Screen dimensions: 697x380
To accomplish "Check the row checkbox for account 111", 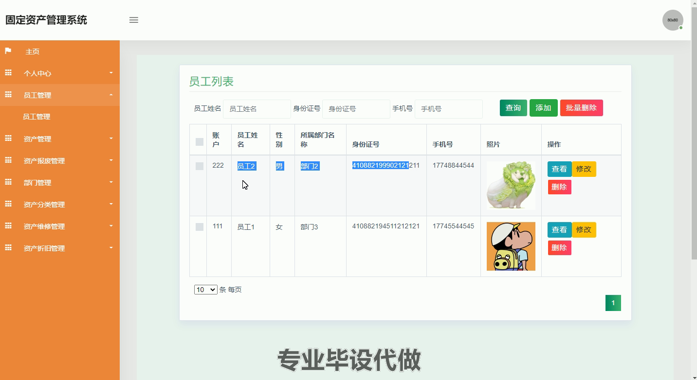I will coord(199,227).
